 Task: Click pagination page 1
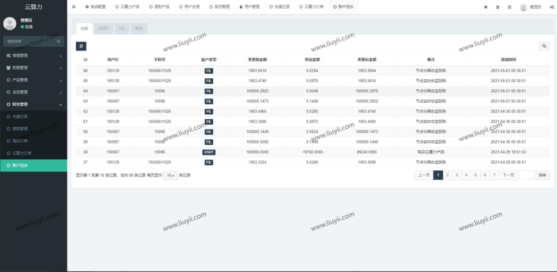click(438, 175)
